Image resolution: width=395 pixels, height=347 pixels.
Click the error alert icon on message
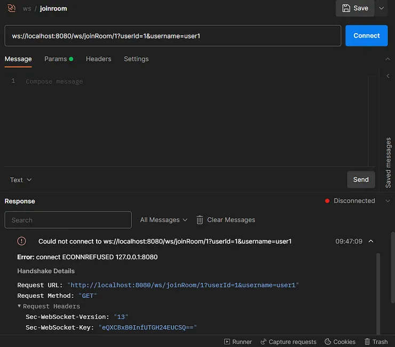(21, 241)
